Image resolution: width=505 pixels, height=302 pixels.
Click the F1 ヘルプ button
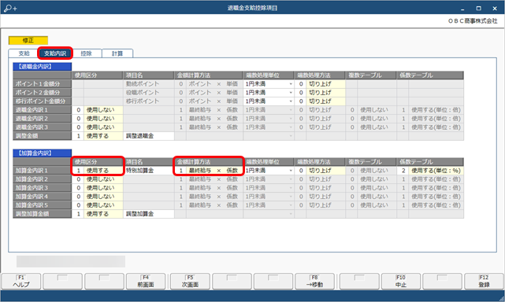tap(21, 282)
